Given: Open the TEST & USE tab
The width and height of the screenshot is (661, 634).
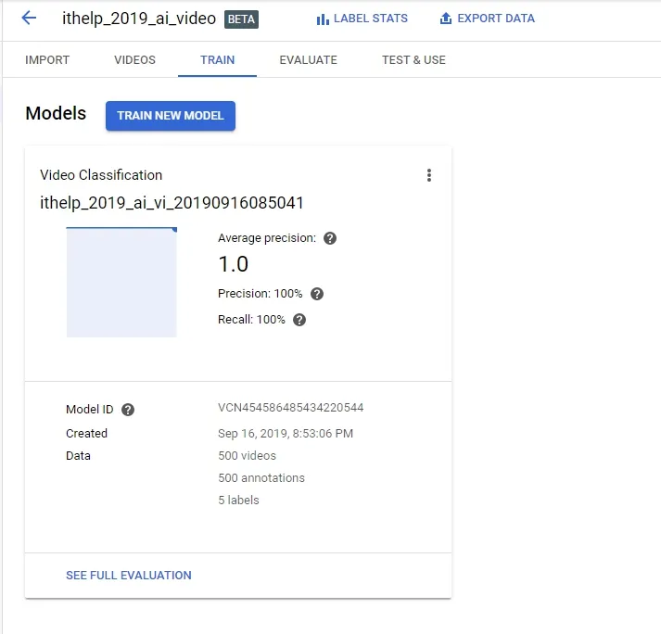Looking at the screenshot, I should click(413, 60).
